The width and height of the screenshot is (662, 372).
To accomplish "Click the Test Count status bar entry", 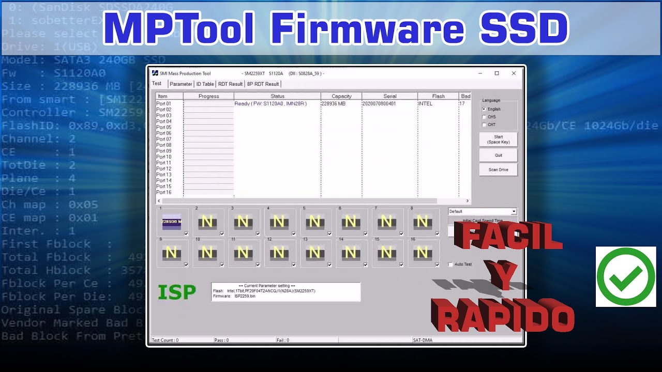I will [165, 340].
